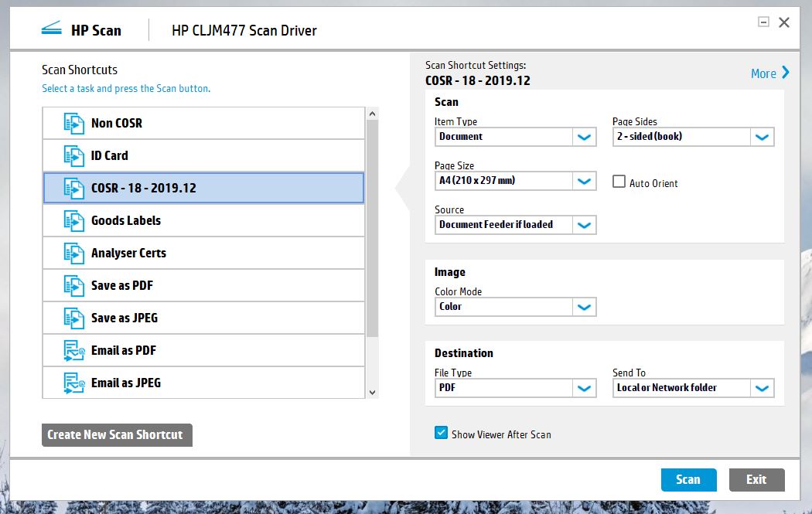Expand the Page Size dropdown
The width and height of the screenshot is (812, 514).
coord(515,181)
